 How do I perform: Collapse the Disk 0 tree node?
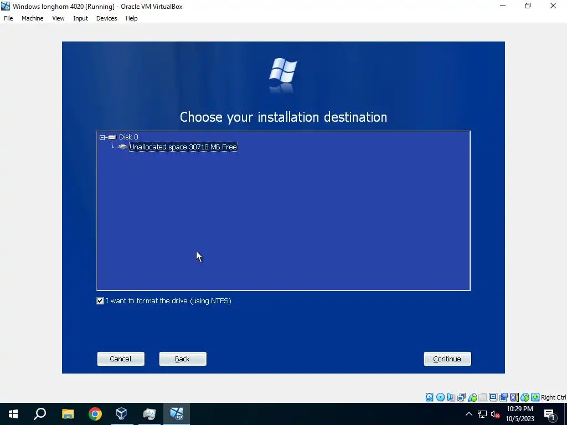click(102, 137)
